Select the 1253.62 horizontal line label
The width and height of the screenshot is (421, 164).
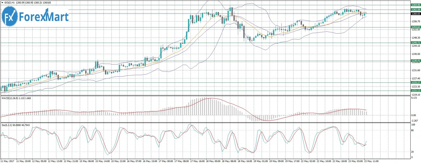click(415, 27)
